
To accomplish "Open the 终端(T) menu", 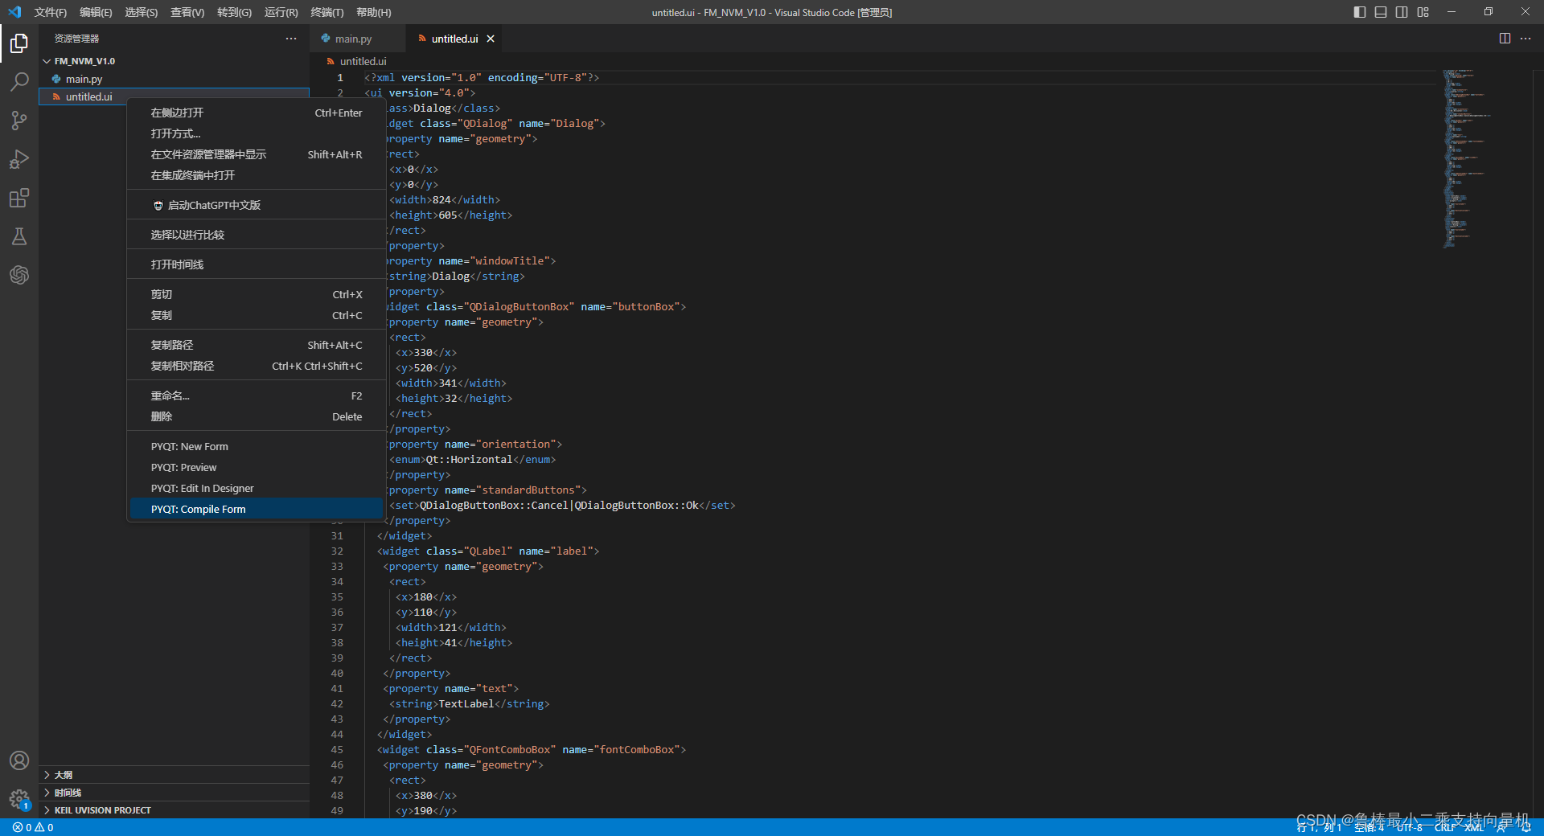I will pos(327,12).
